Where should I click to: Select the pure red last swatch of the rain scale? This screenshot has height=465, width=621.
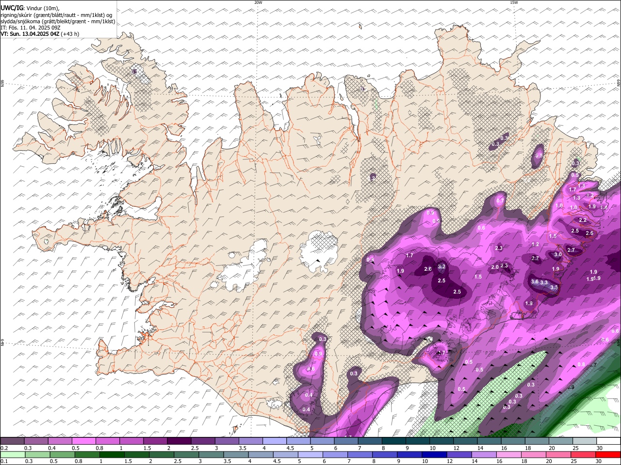tap(608, 454)
